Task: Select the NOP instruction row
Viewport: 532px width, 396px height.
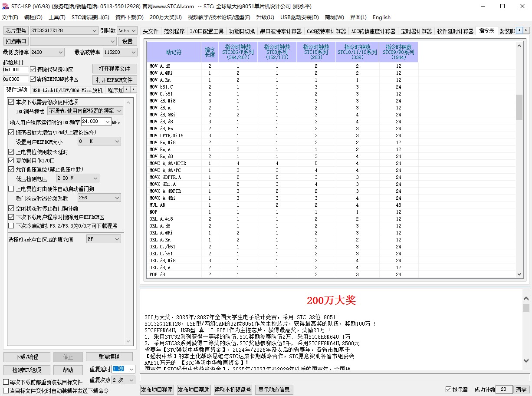Action: tap(282, 212)
